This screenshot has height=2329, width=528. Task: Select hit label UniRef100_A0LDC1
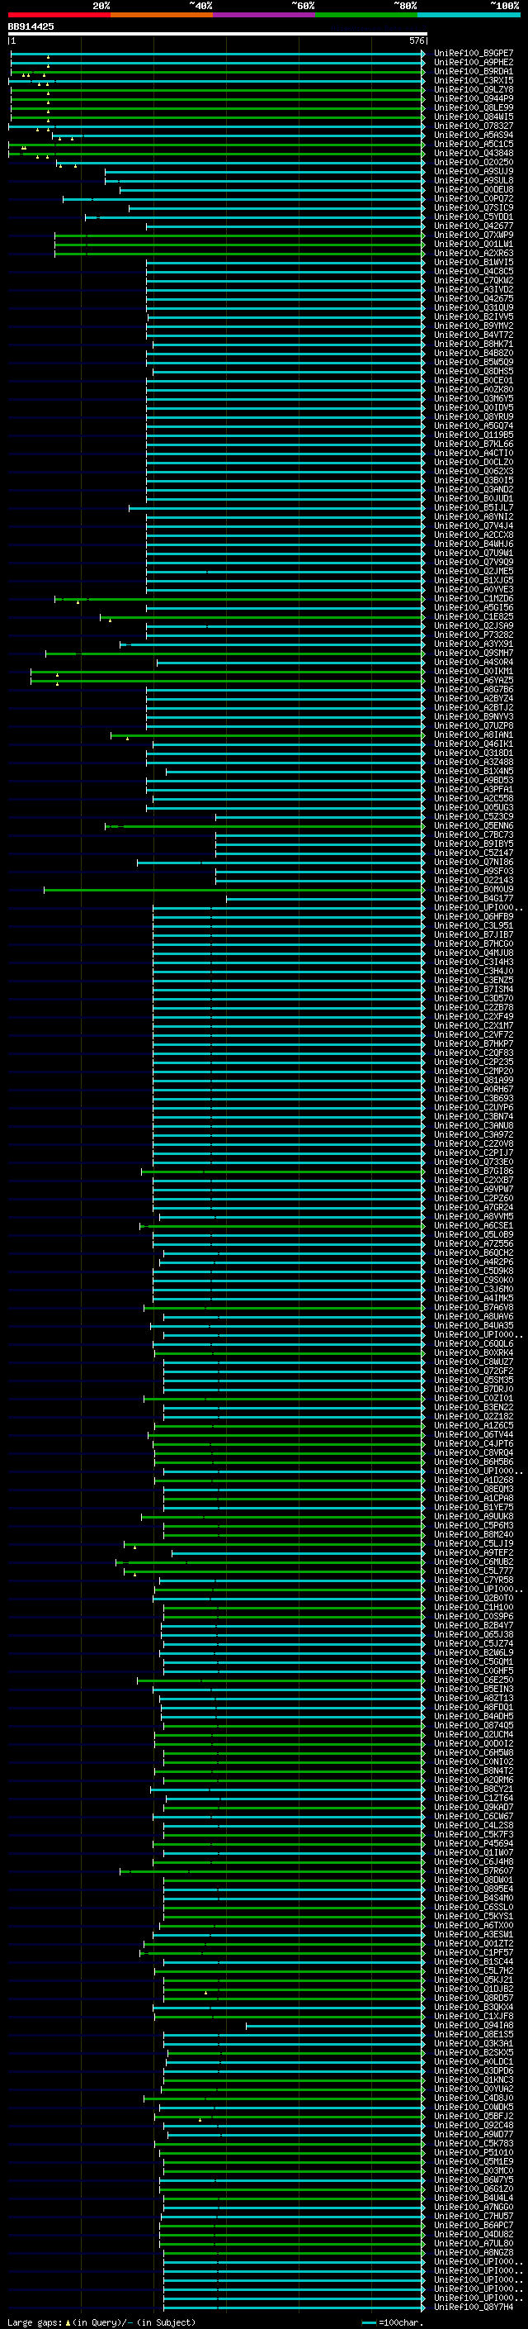[474, 2061]
